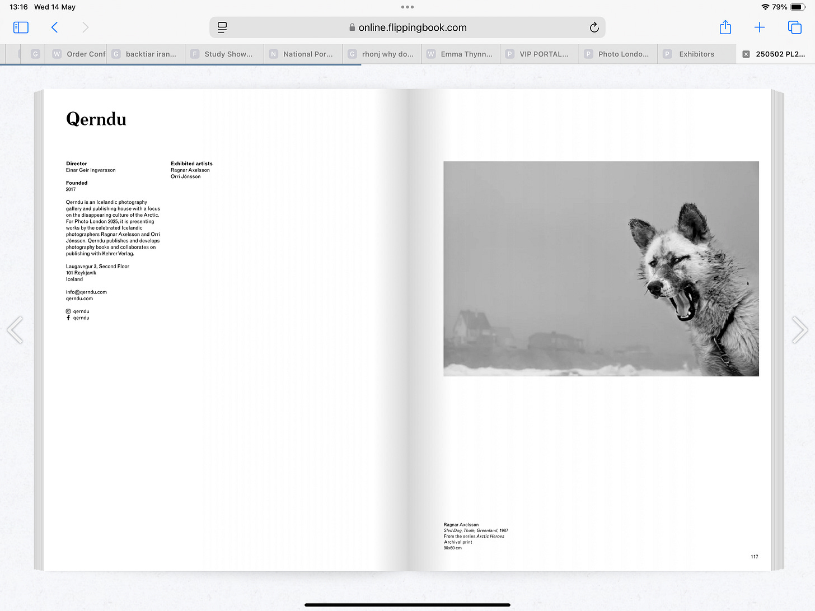This screenshot has width=815, height=611.
Task: Click artist name Ragnar Axelsson in list
Action: click(x=190, y=170)
